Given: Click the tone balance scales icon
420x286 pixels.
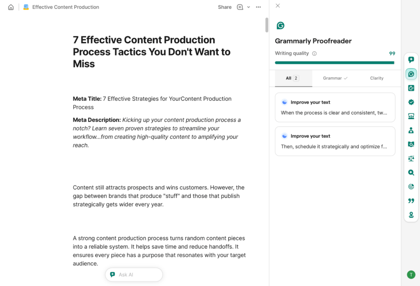Looking at the screenshot, I should (x=411, y=158).
